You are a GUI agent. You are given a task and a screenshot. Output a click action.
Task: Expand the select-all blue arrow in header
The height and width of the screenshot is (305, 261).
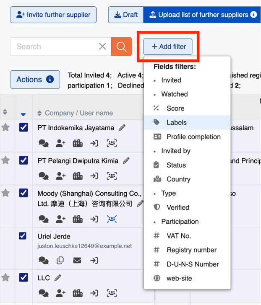[x=23, y=114]
